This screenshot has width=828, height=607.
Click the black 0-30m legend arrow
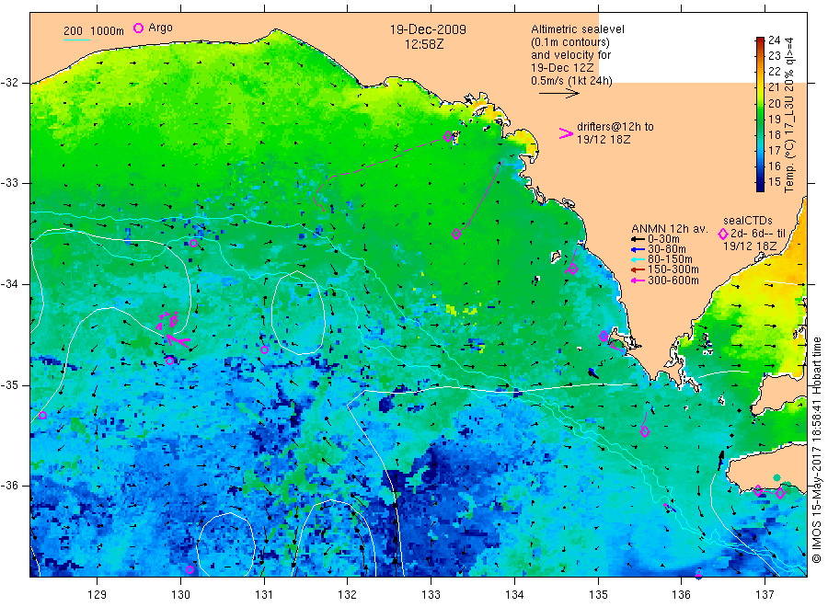point(638,239)
